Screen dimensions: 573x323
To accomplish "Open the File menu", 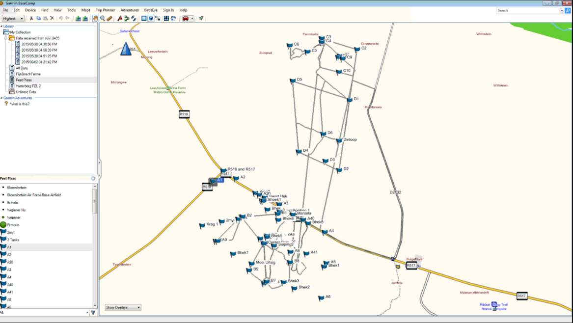I will [x=5, y=10].
